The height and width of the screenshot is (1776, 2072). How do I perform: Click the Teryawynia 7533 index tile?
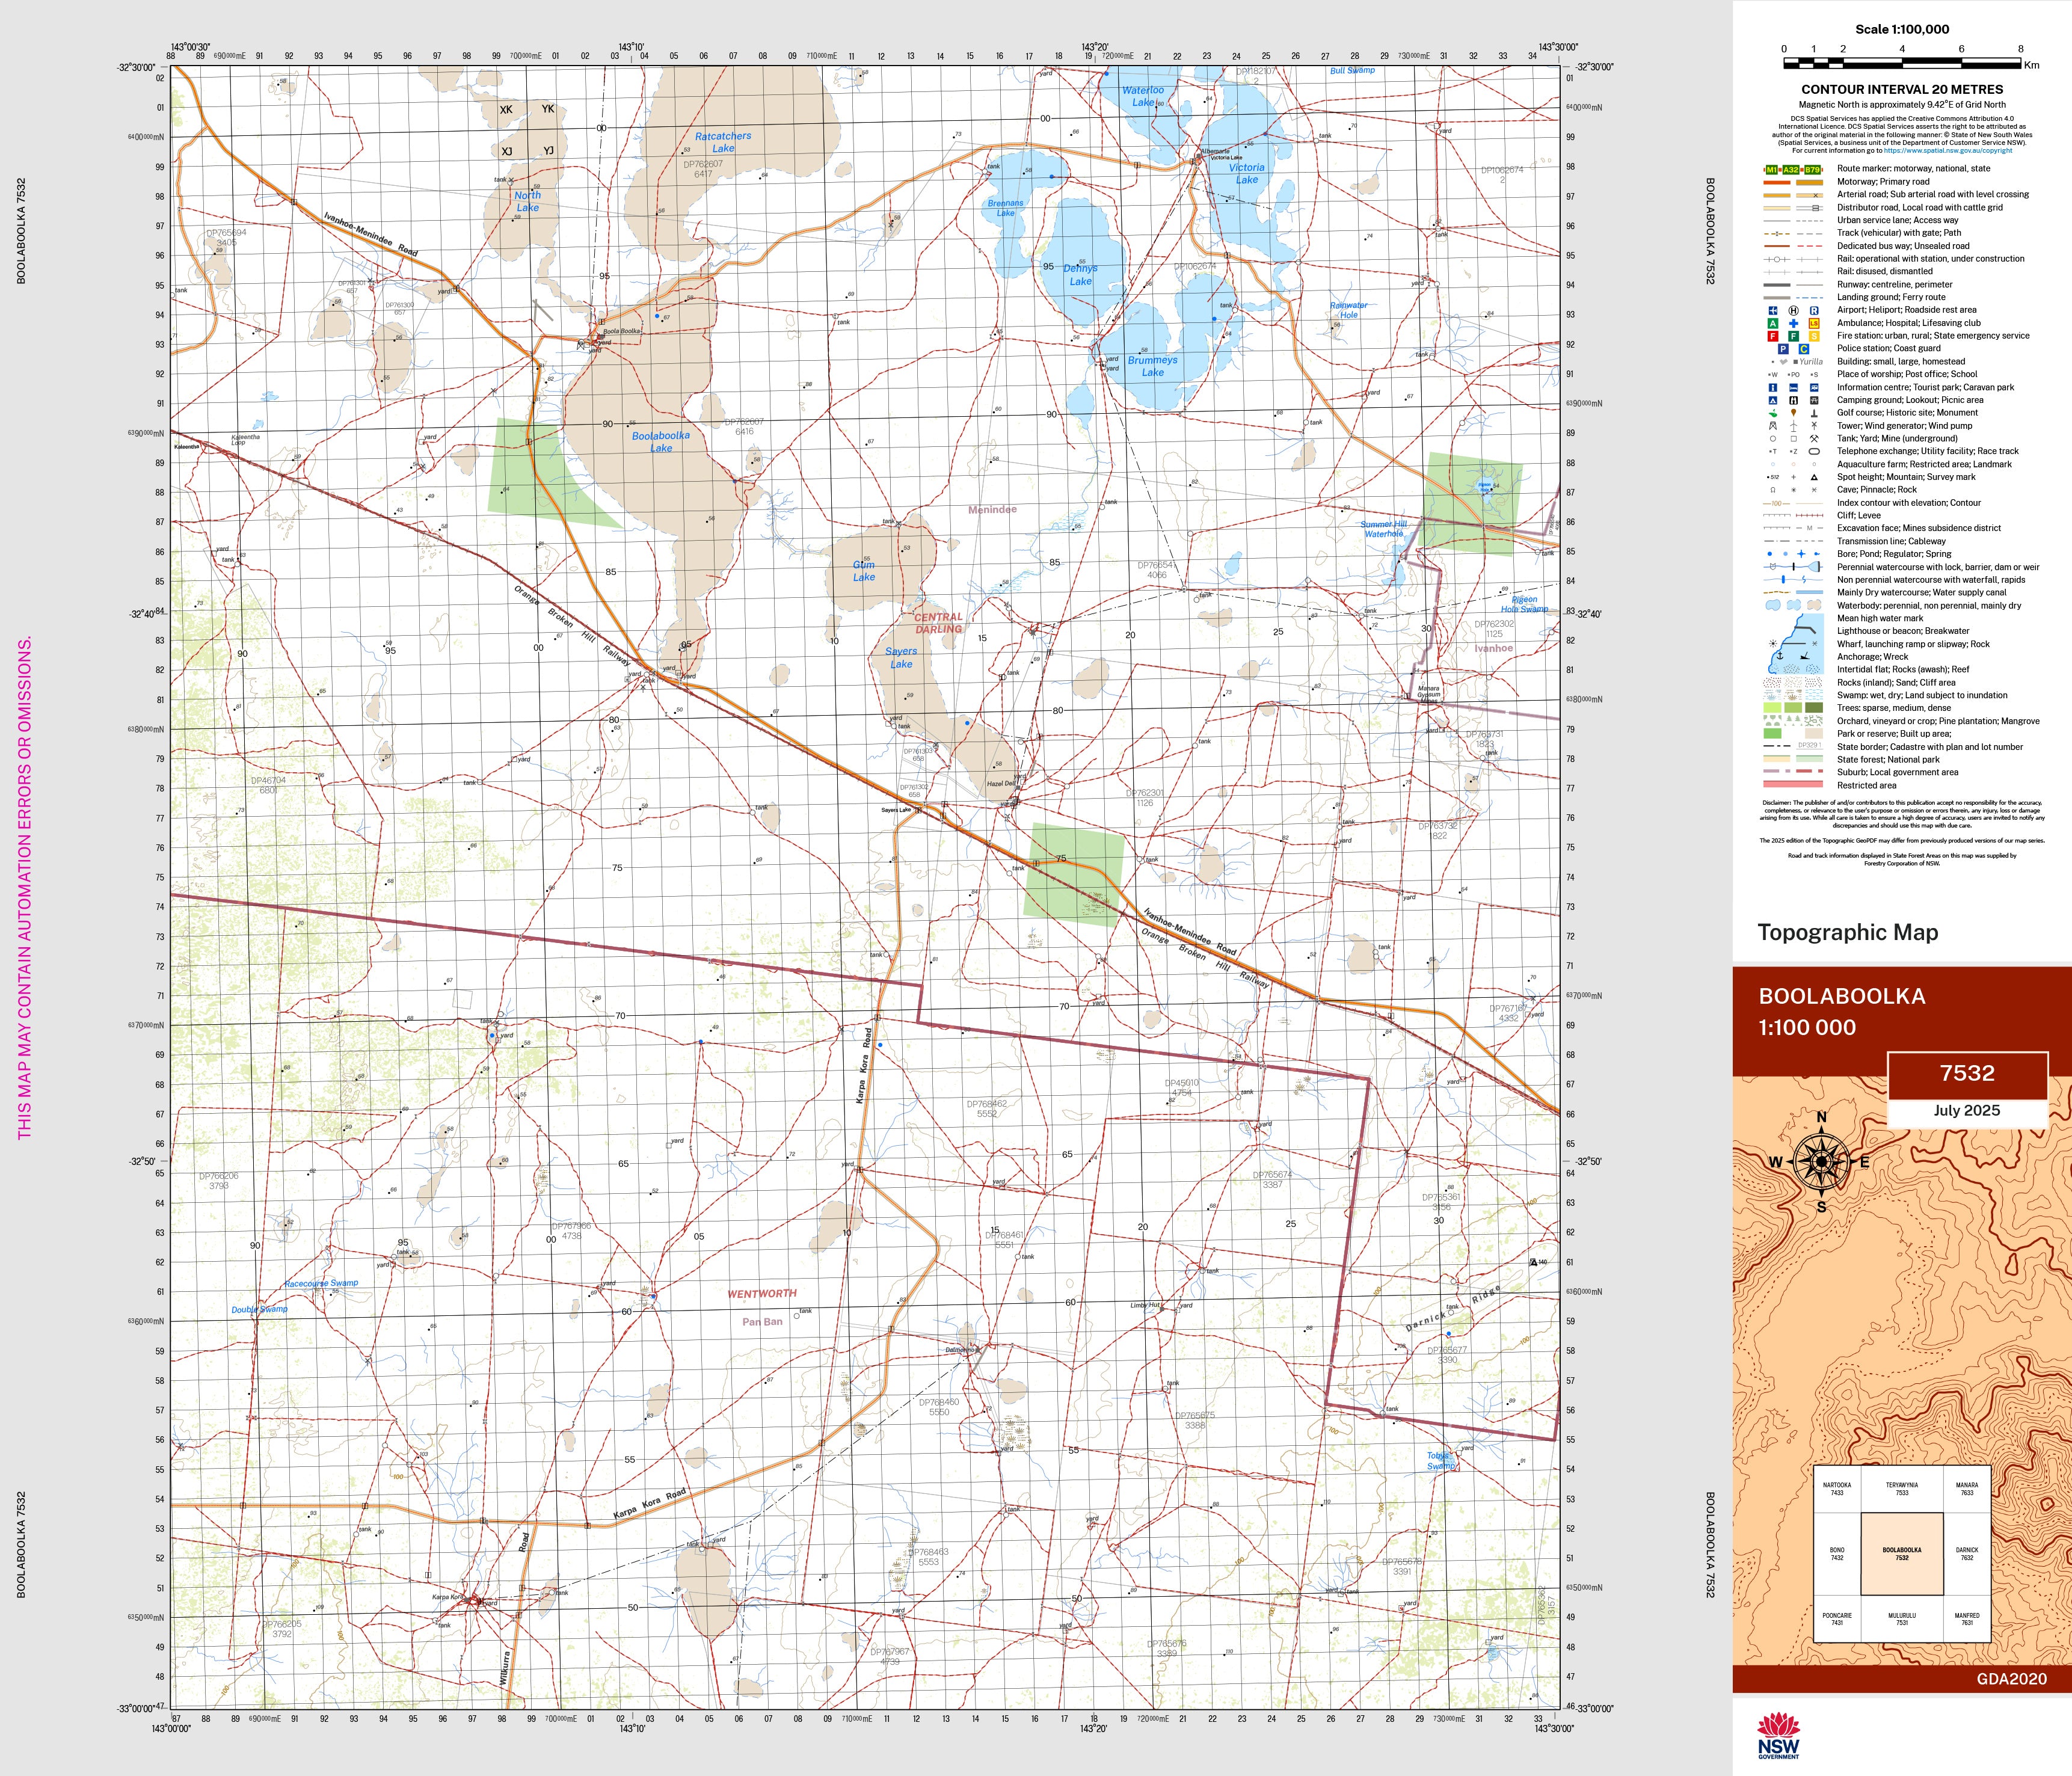(1901, 1489)
